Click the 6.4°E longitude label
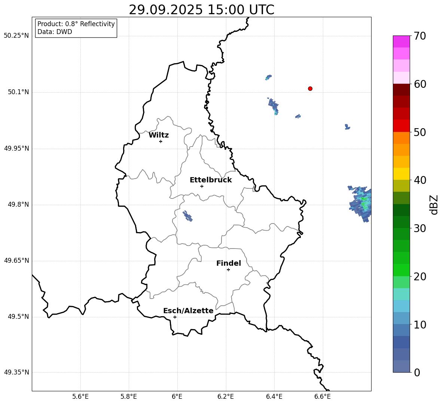443x404 pixels. tap(274, 397)
